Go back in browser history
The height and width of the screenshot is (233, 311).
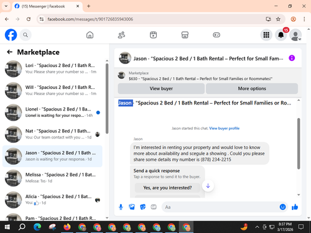click(7, 19)
